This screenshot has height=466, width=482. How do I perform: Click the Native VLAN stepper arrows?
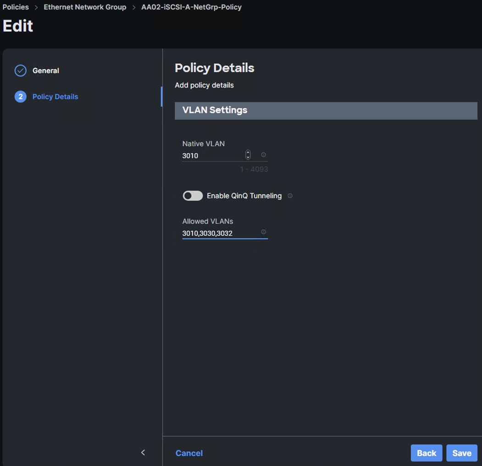[248, 154]
